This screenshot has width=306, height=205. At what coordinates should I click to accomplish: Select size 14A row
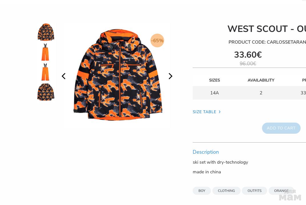[214, 93]
